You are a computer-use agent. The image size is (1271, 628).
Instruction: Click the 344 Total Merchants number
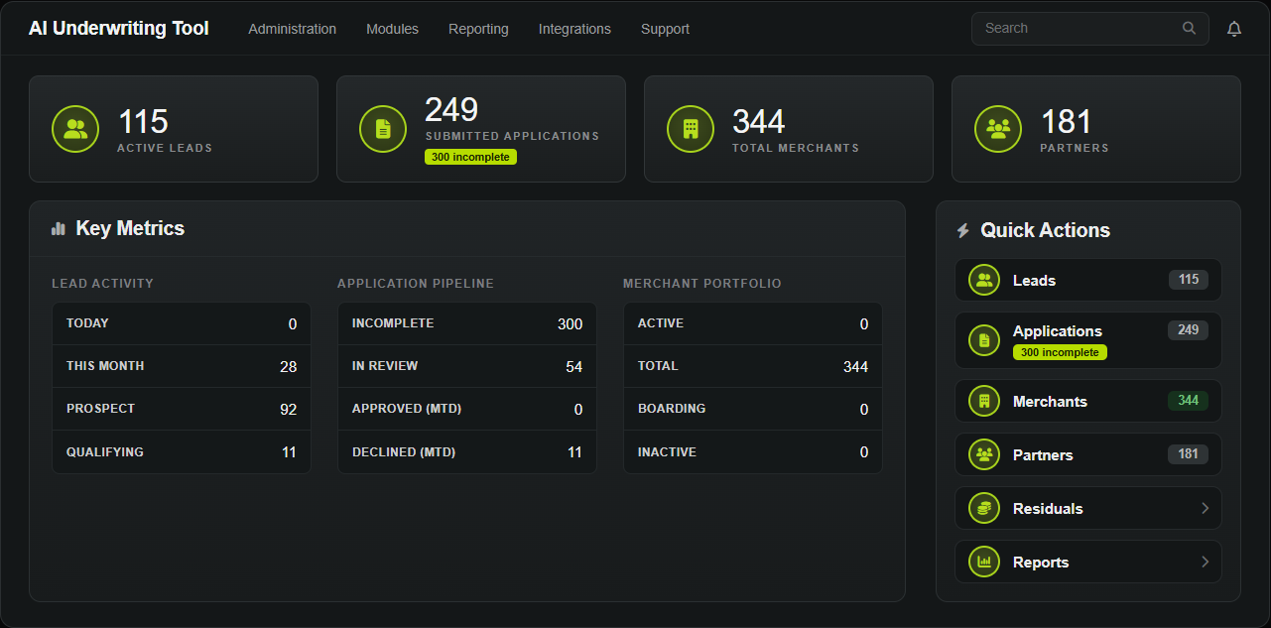pyautogui.click(x=759, y=122)
